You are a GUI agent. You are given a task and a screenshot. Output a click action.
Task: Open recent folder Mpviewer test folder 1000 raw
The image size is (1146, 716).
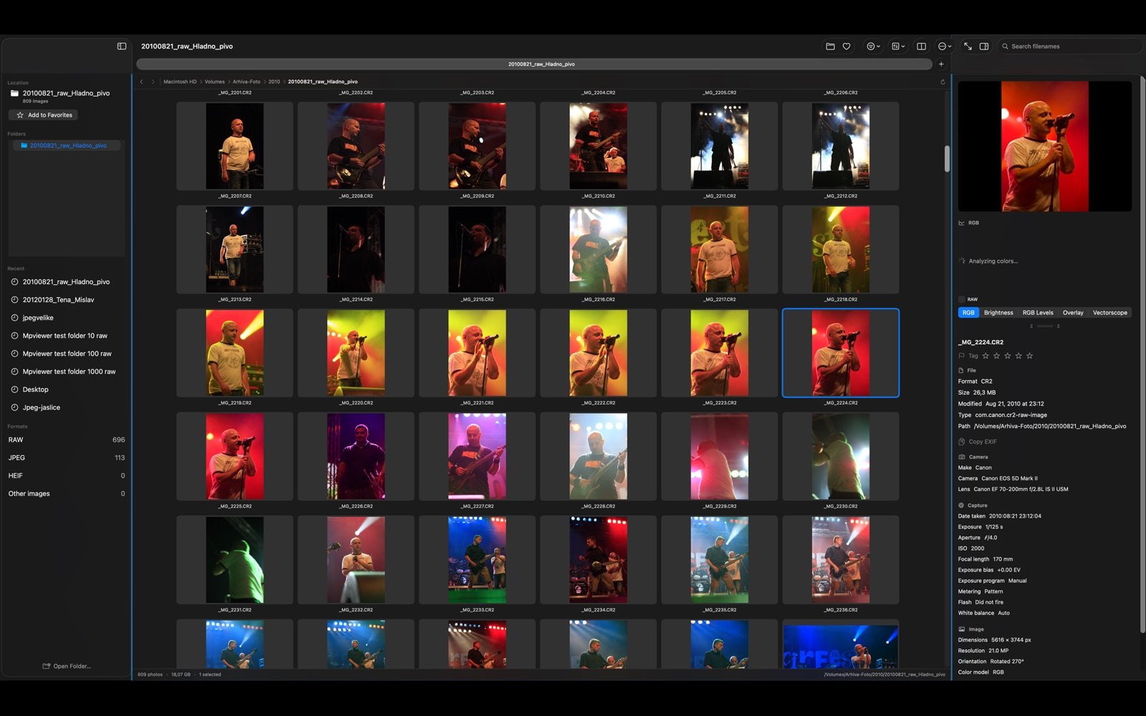pyautogui.click(x=69, y=372)
